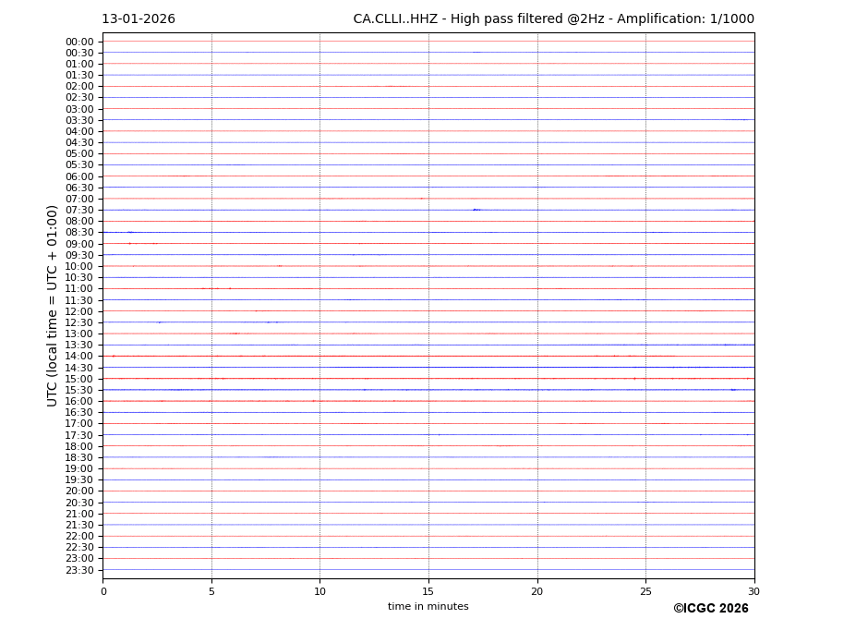Click the vertical UTC local time axis label

pyautogui.click(x=53, y=306)
